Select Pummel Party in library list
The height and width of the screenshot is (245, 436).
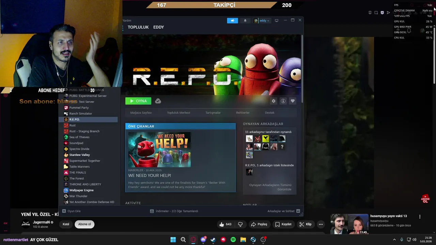(x=79, y=108)
